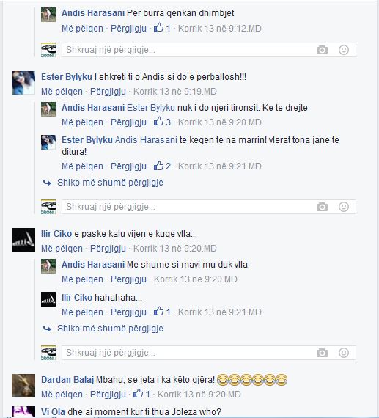Like Ester Bylyku's top-level comment via Më pëlqen
The width and height of the screenshot is (379, 418).
62,92
